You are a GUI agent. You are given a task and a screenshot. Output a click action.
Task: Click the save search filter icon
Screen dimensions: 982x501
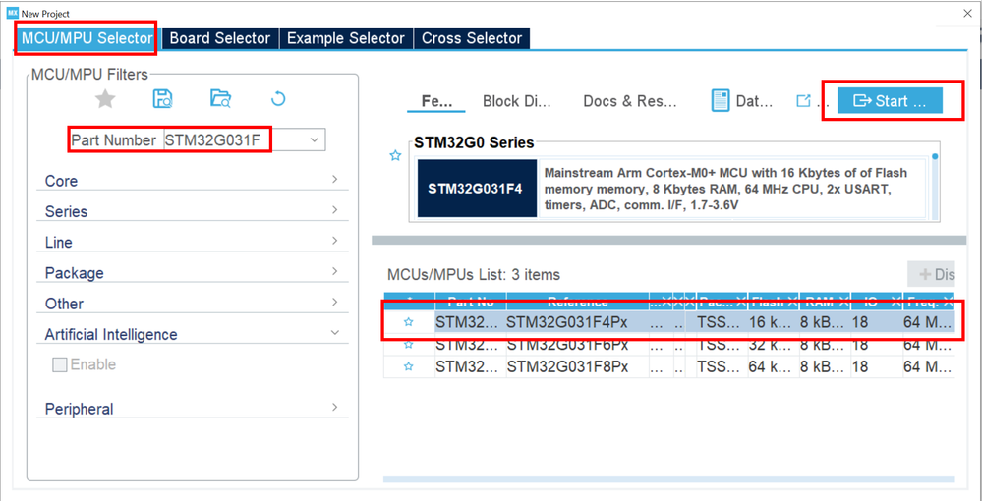162,99
